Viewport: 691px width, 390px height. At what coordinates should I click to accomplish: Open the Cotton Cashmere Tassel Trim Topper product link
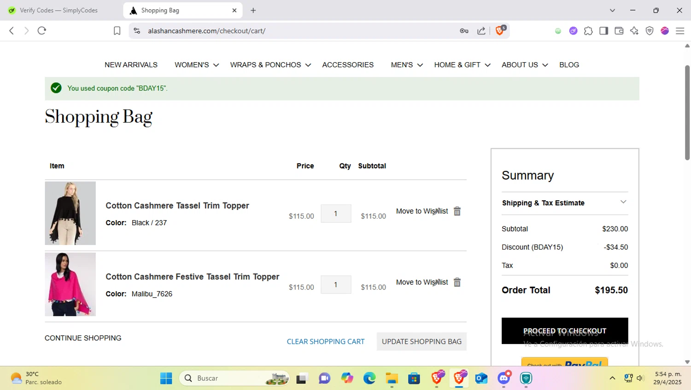click(x=177, y=206)
